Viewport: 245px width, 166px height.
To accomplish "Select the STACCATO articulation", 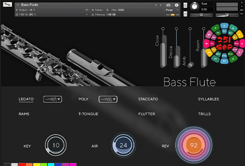I will click(148, 99).
